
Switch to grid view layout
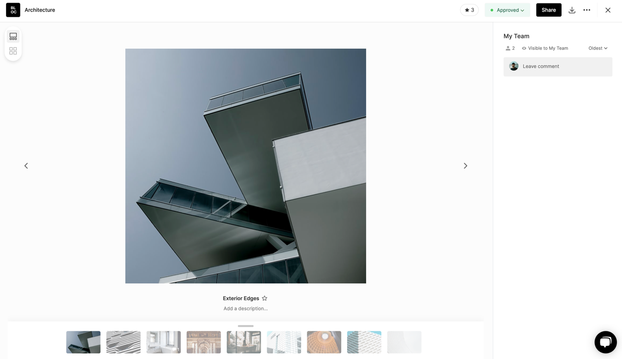(x=13, y=51)
